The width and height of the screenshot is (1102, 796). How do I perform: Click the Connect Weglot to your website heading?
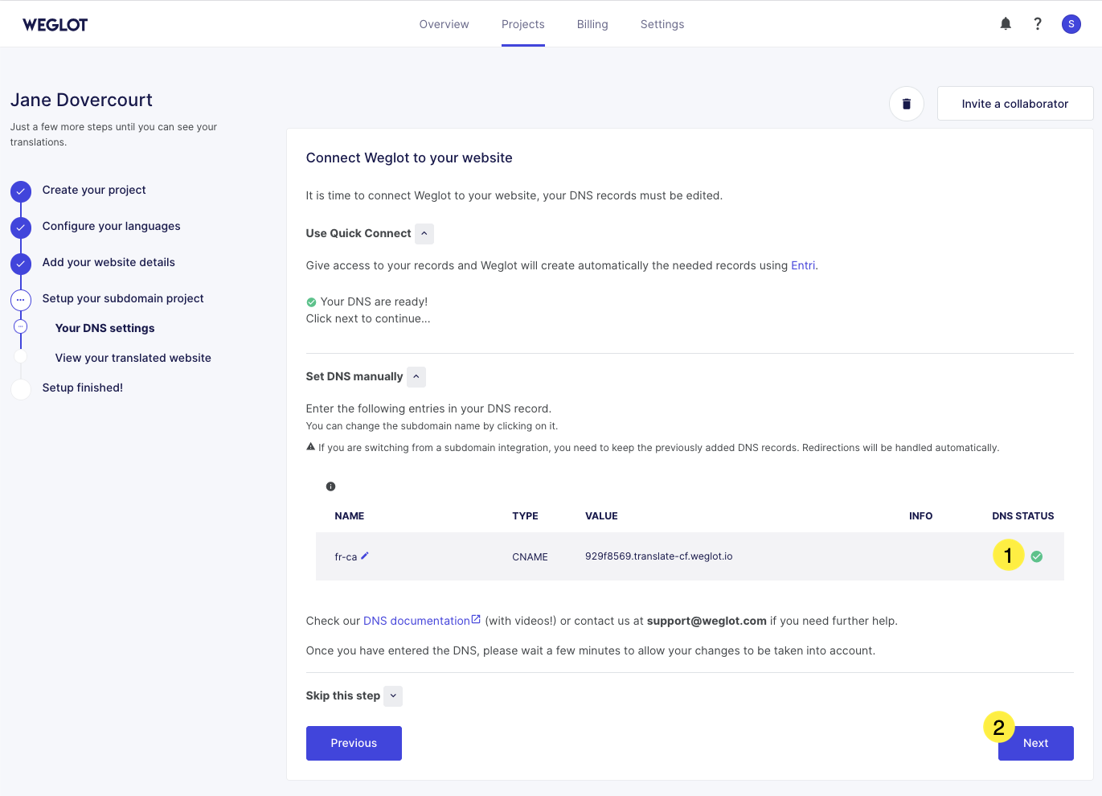pos(409,158)
